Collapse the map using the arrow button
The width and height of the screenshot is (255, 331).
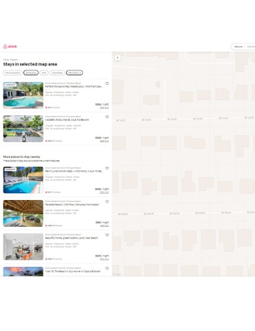pyautogui.click(x=118, y=58)
